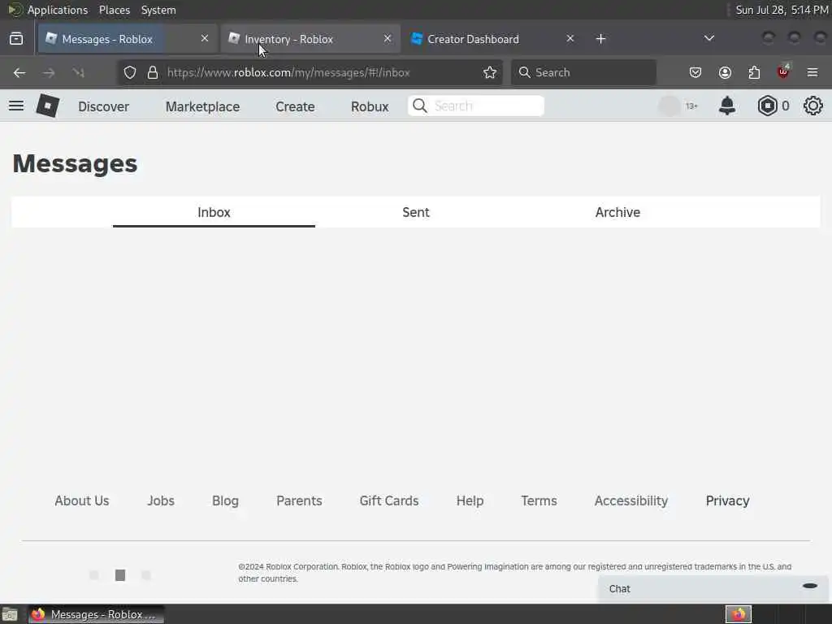Open the Blog footer link
832x624 pixels.
click(226, 500)
